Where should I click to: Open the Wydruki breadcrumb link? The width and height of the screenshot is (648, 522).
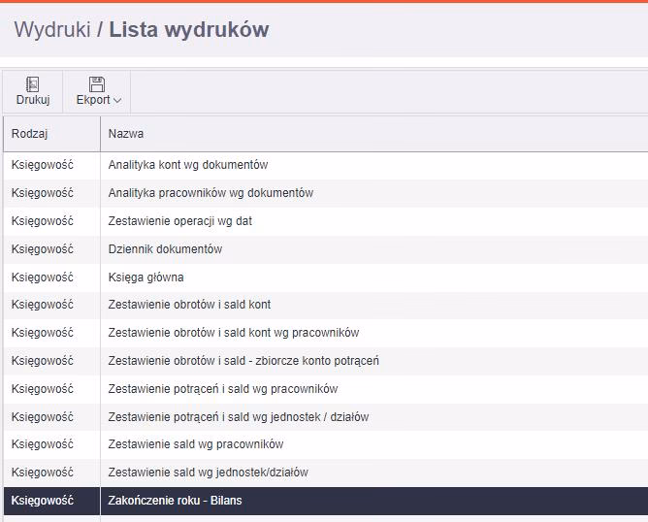pyautogui.click(x=52, y=30)
